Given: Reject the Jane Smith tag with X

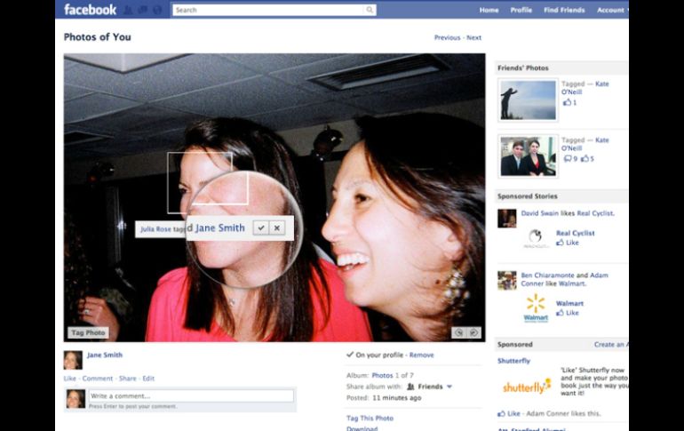Looking at the screenshot, I should point(277,228).
